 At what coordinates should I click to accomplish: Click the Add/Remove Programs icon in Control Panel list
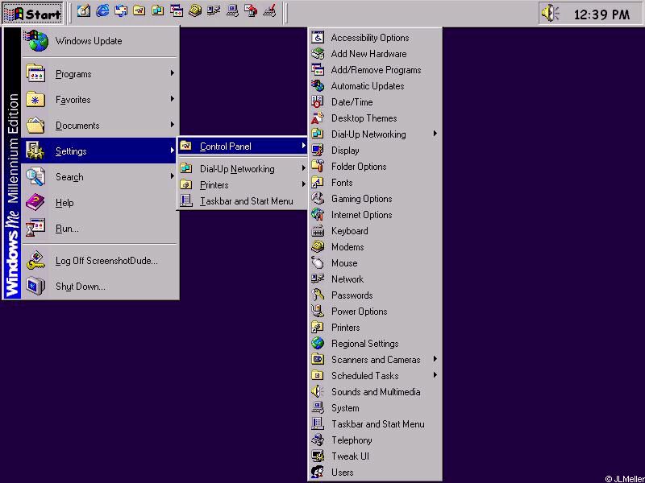coord(318,70)
